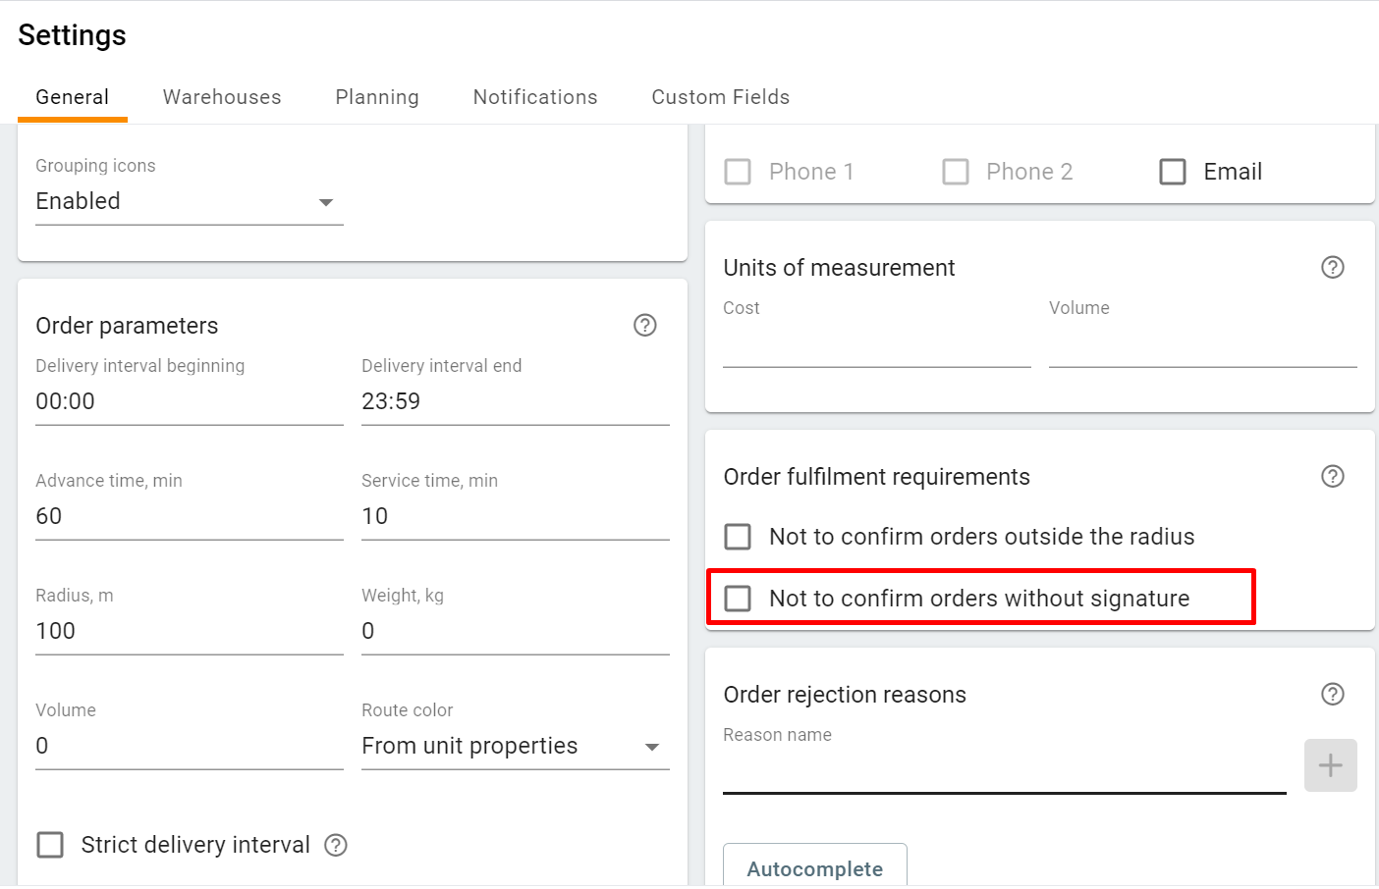
Task: Tick the Email checkbox
Action: pyautogui.click(x=1173, y=172)
